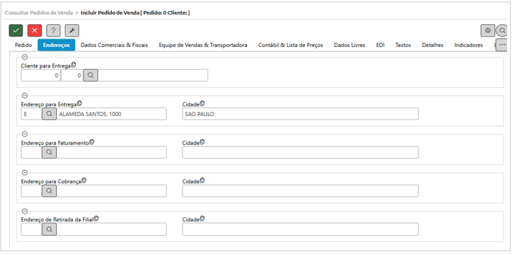Click Endereço para Cobrança description field
The image size is (513, 254).
(x=112, y=191)
